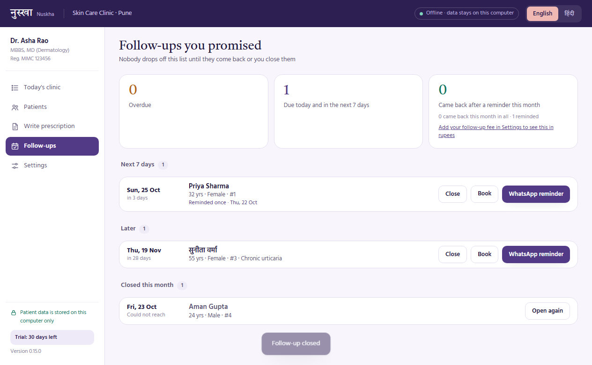This screenshot has height=365, width=592.
Task: Book appointment for Priya Sharma
Action: pos(484,194)
